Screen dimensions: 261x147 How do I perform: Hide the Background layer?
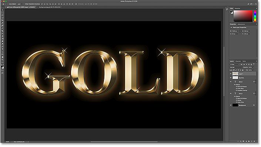(231, 105)
